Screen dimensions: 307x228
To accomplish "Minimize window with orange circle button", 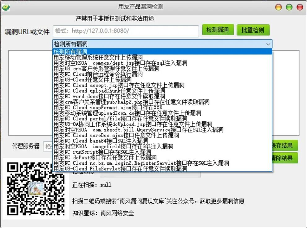I will pyautogui.click(x=279, y=7).
